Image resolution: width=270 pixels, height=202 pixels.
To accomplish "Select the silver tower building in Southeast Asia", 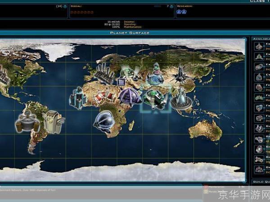I will [x=181, y=99].
